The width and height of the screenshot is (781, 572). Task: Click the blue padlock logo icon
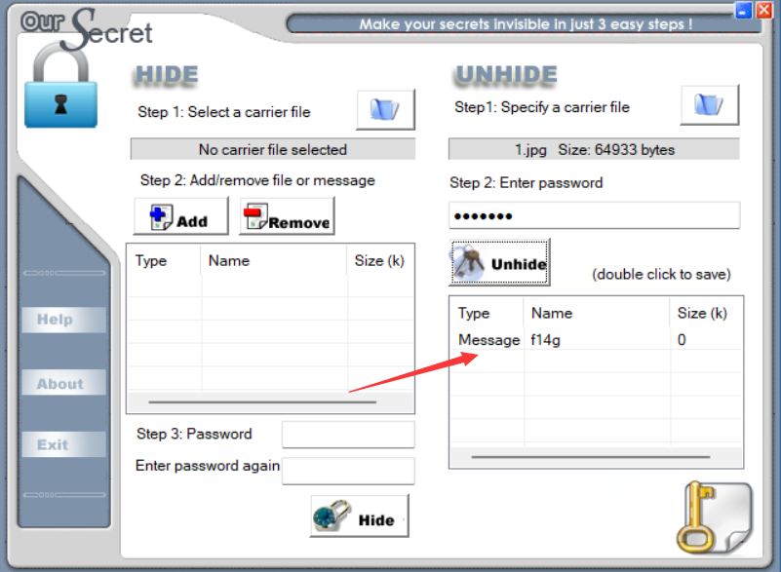[x=60, y=87]
